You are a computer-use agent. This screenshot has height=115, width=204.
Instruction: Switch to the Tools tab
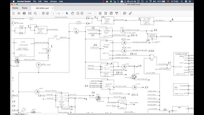tap(25, 8)
